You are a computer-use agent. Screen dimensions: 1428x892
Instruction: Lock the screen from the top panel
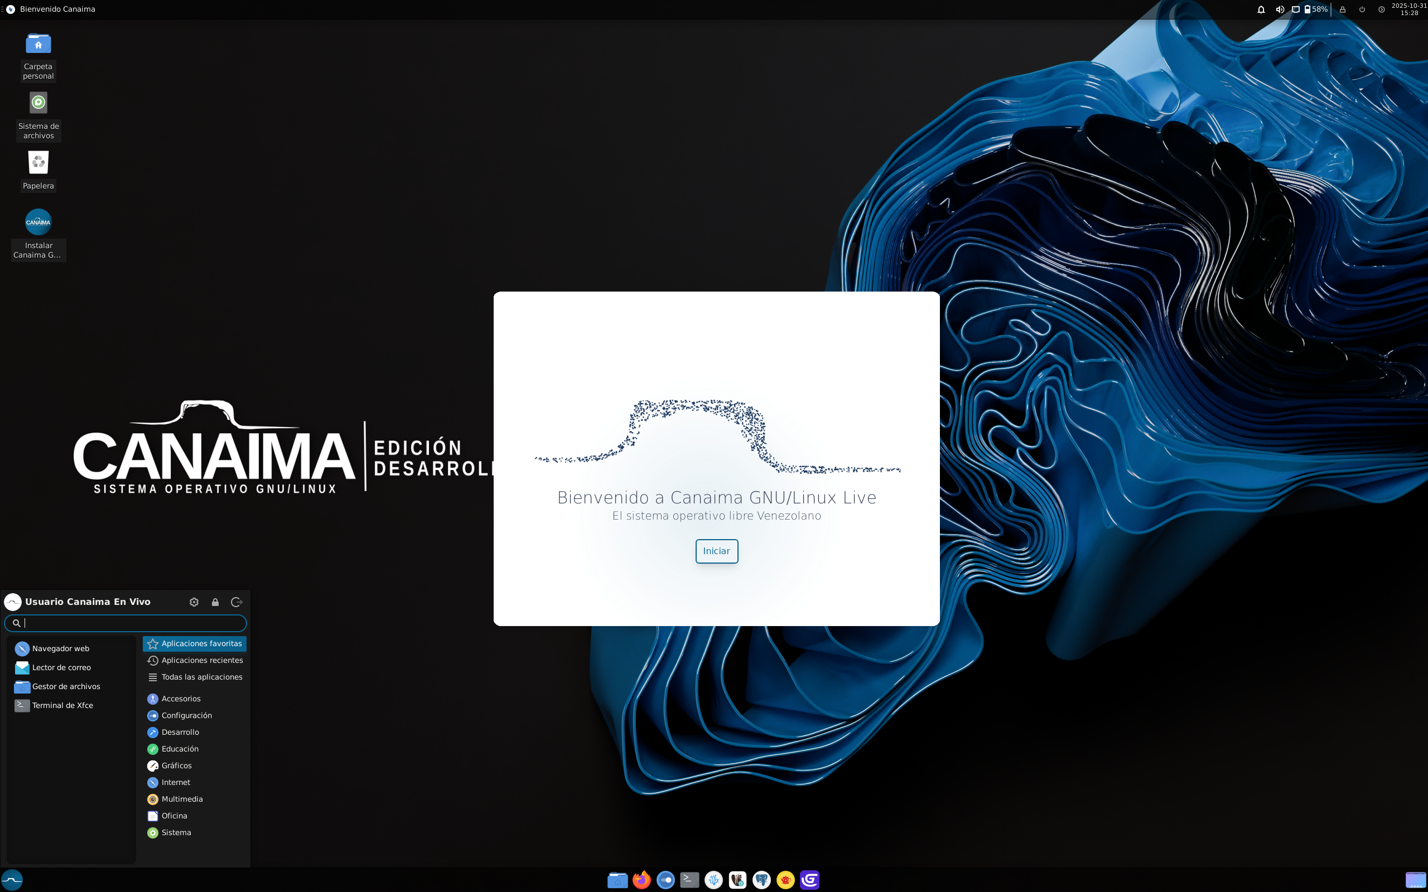(1343, 9)
